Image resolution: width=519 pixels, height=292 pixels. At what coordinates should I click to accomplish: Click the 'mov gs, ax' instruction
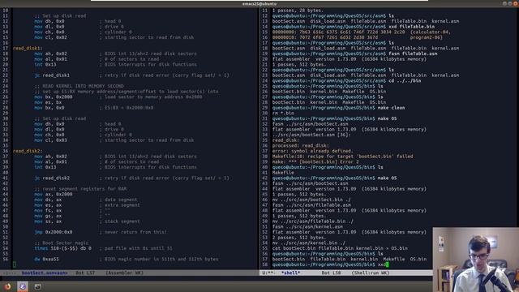(x=48, y=216)
